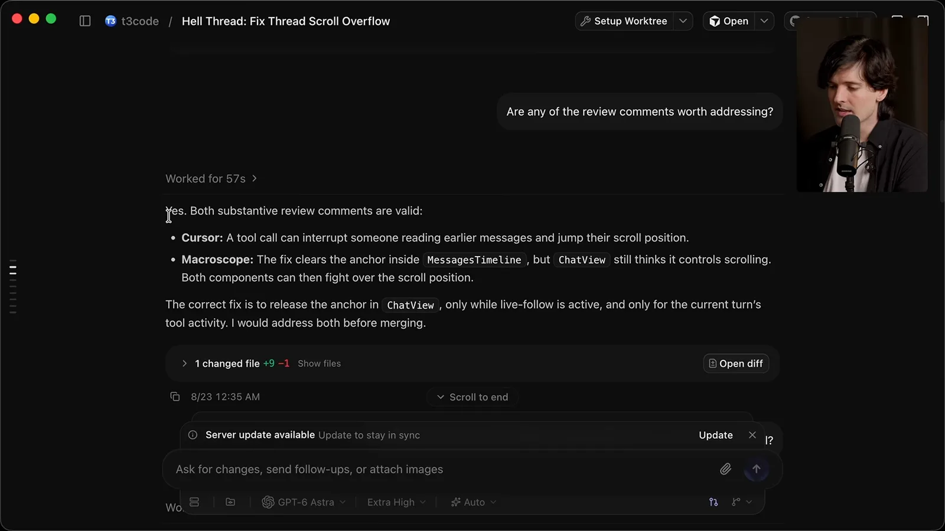Open the GPT-6 Astra model dropdown

coord(304,502)
